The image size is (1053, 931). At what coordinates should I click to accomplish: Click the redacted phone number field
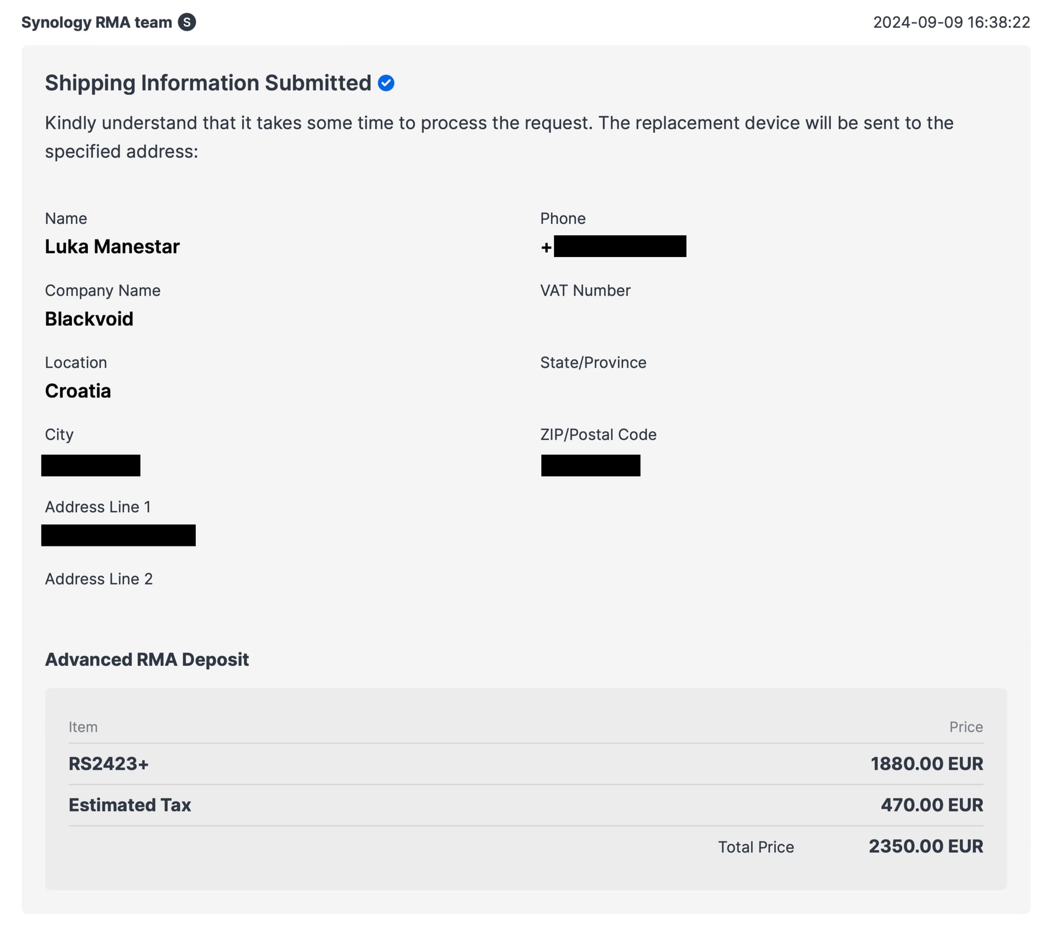click(620, 246)
